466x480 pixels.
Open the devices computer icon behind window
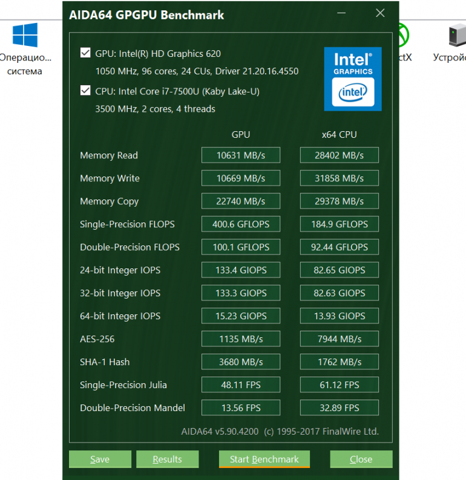point(457,35)
